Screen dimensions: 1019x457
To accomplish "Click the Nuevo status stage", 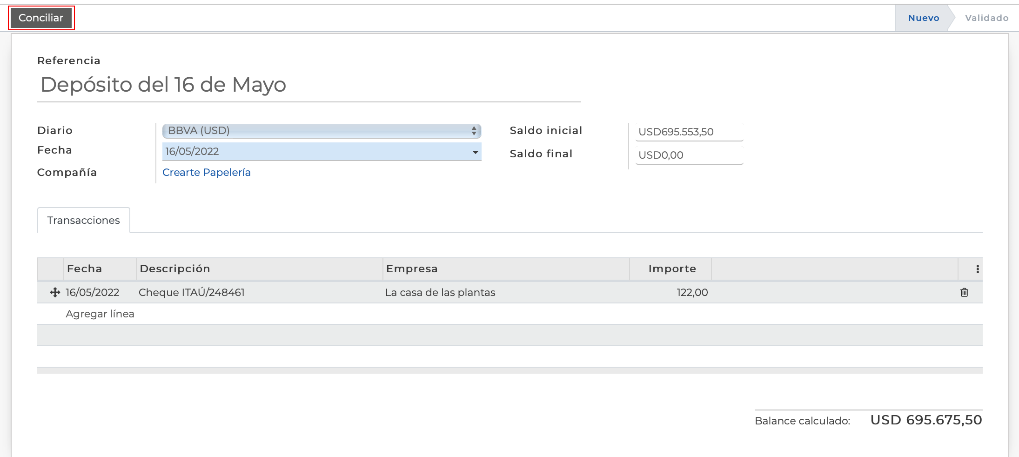I will click(x=923, y=18).
